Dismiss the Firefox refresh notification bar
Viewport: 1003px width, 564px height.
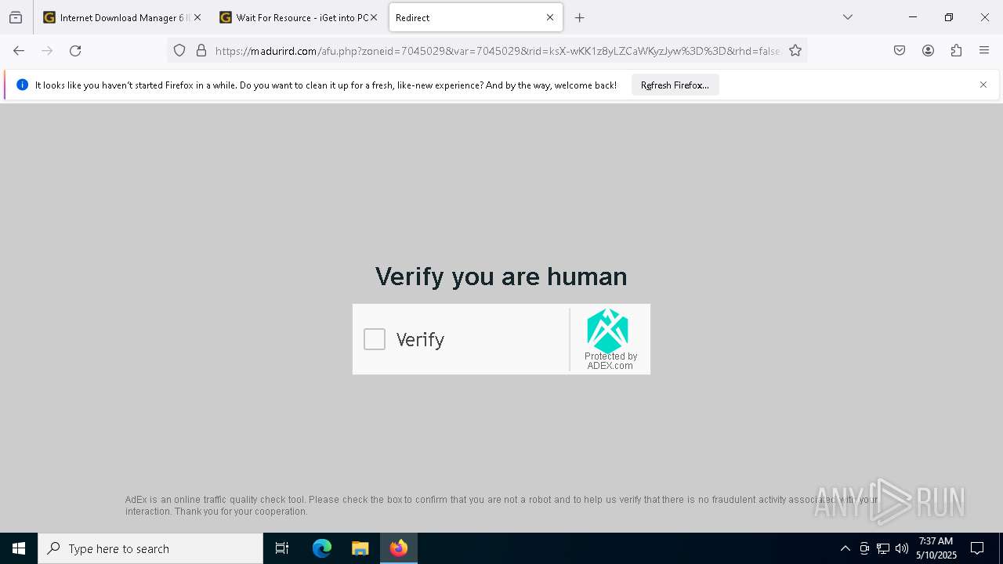click(983, 85)
